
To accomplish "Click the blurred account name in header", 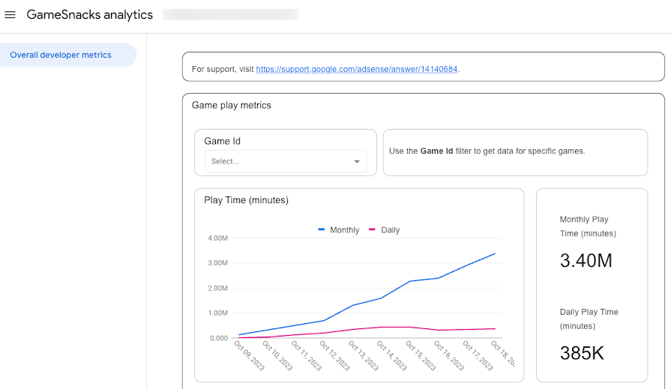I will pyautogui.click(x=231, y=14).
